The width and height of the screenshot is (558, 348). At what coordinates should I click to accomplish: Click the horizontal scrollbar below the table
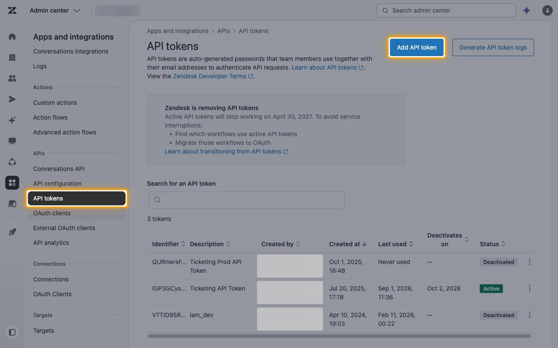339,336
